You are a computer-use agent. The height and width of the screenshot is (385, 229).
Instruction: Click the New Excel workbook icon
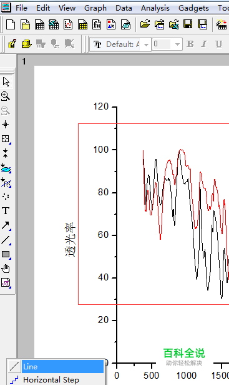point(54,24)
